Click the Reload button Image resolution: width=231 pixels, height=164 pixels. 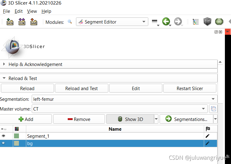pyautogui.click(x=27, y=88)
